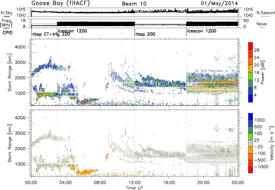Click the '20:00' time axis tick label

coord(203,183)
